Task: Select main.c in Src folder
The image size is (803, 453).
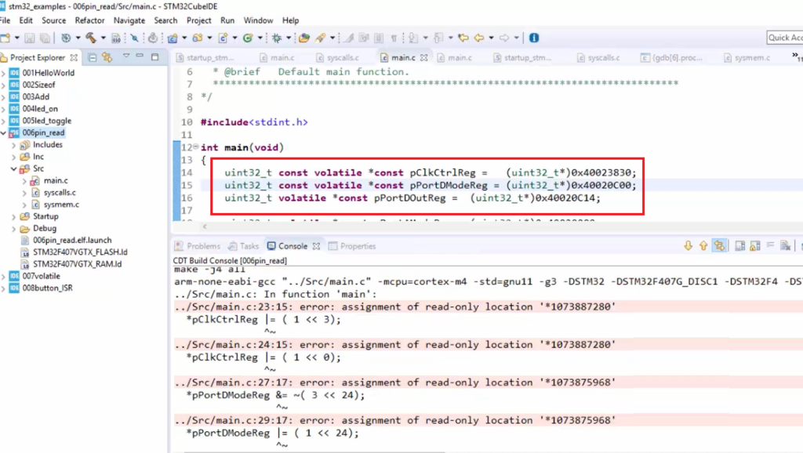Action: [56, 181]
